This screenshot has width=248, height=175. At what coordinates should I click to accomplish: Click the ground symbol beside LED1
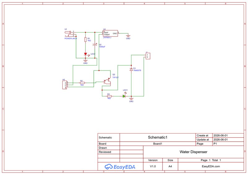pos(131,99)
